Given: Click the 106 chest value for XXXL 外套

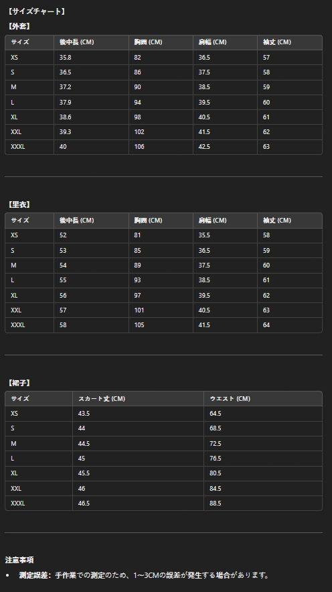Looking at the screenshot, I should tap(139, 147).
